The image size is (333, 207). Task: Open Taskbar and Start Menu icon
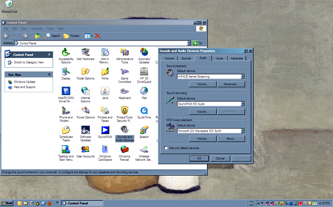click(x=66, y=153)
